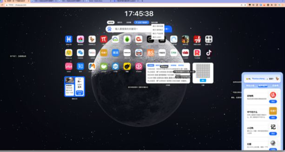Screen dimensions: 285x152
Task: Open the warrior game artwork app icon
Action: 185,39
